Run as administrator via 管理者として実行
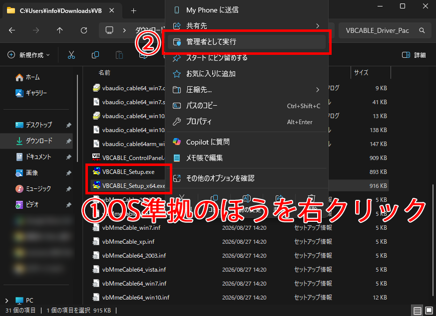 (x=246, y=42)
